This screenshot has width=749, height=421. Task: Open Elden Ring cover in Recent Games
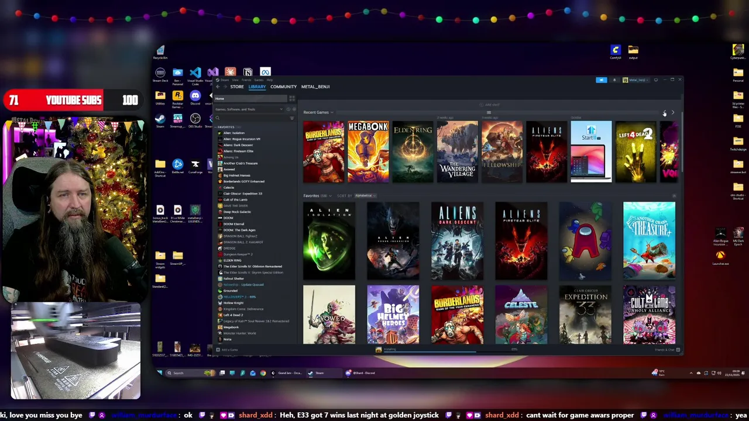click(x=413, y=152)
